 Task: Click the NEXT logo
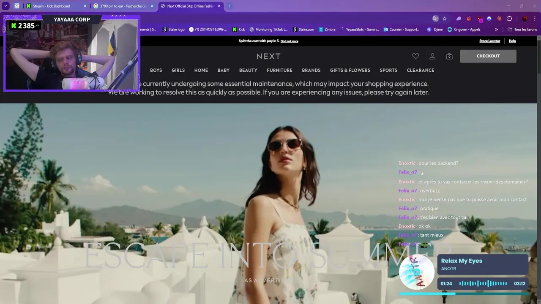(268, 56)
